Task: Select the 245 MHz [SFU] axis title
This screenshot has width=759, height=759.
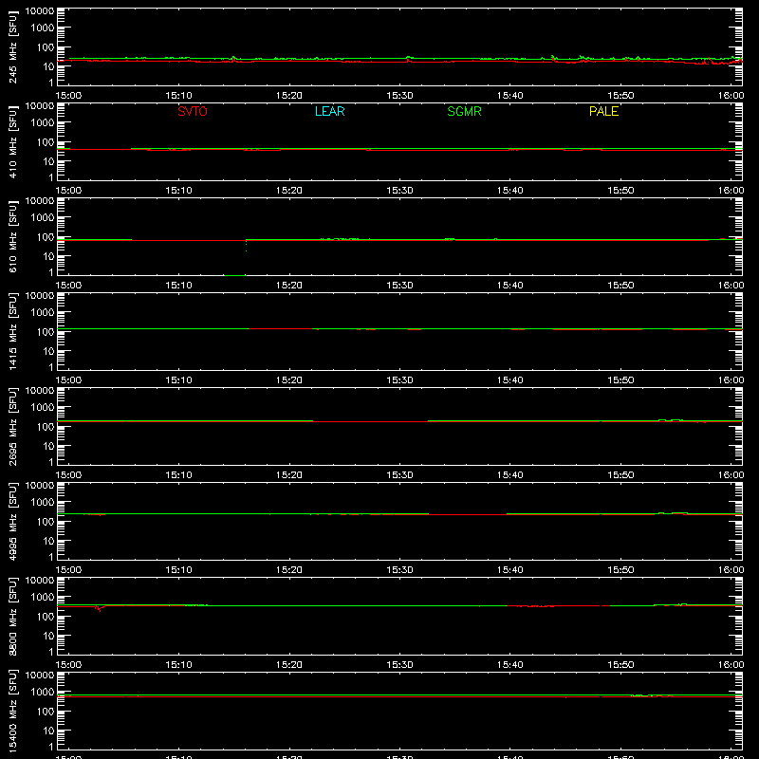Action: coord(12,46)
